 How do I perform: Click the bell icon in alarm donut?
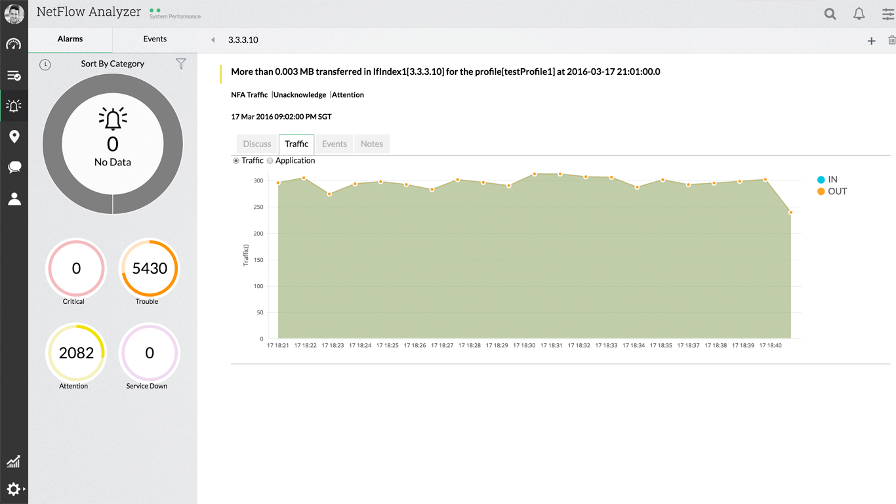pyautogui.click(x=113, y=119)
